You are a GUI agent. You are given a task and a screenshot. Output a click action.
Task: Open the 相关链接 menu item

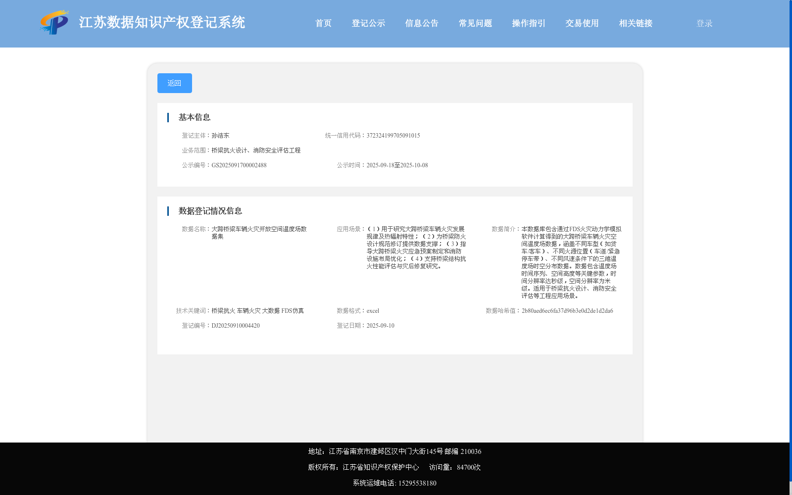pos(636,23)
